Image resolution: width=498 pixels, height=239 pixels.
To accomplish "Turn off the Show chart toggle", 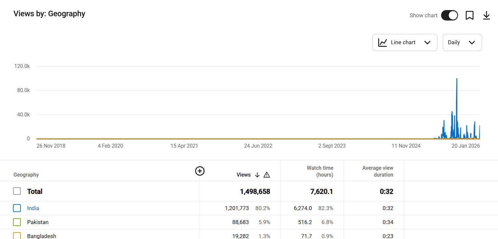I will (449, 15).
